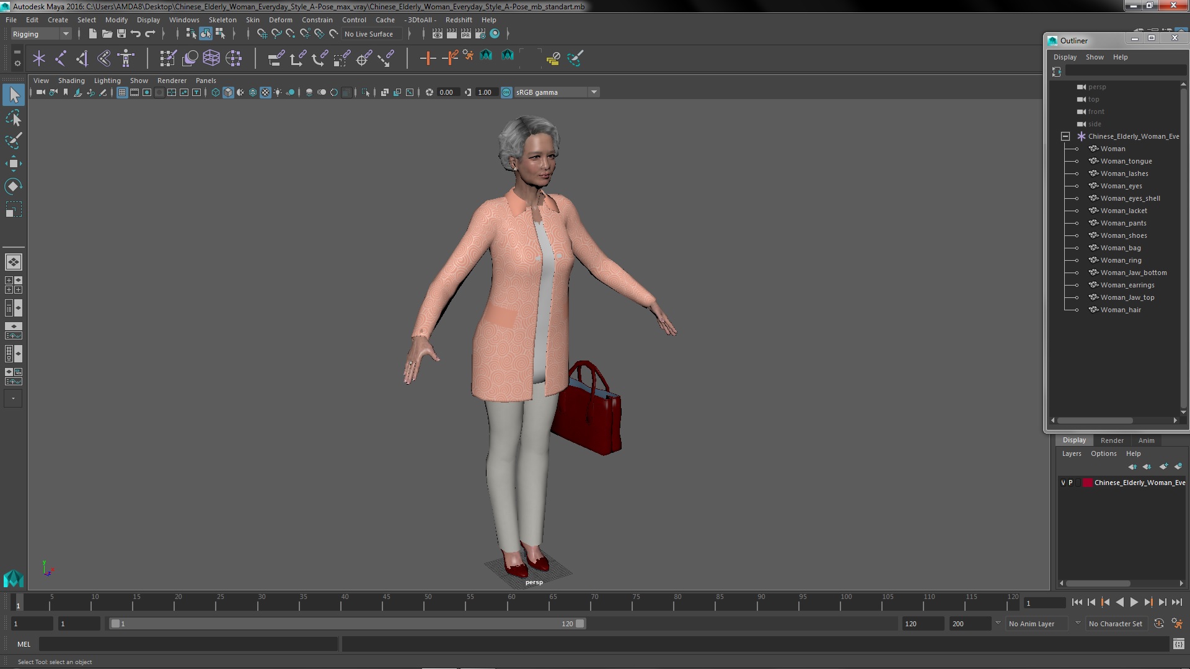Toggle the color management sRGB icon
This screenshot has height=669, width=1190.
tap(506, 92)
